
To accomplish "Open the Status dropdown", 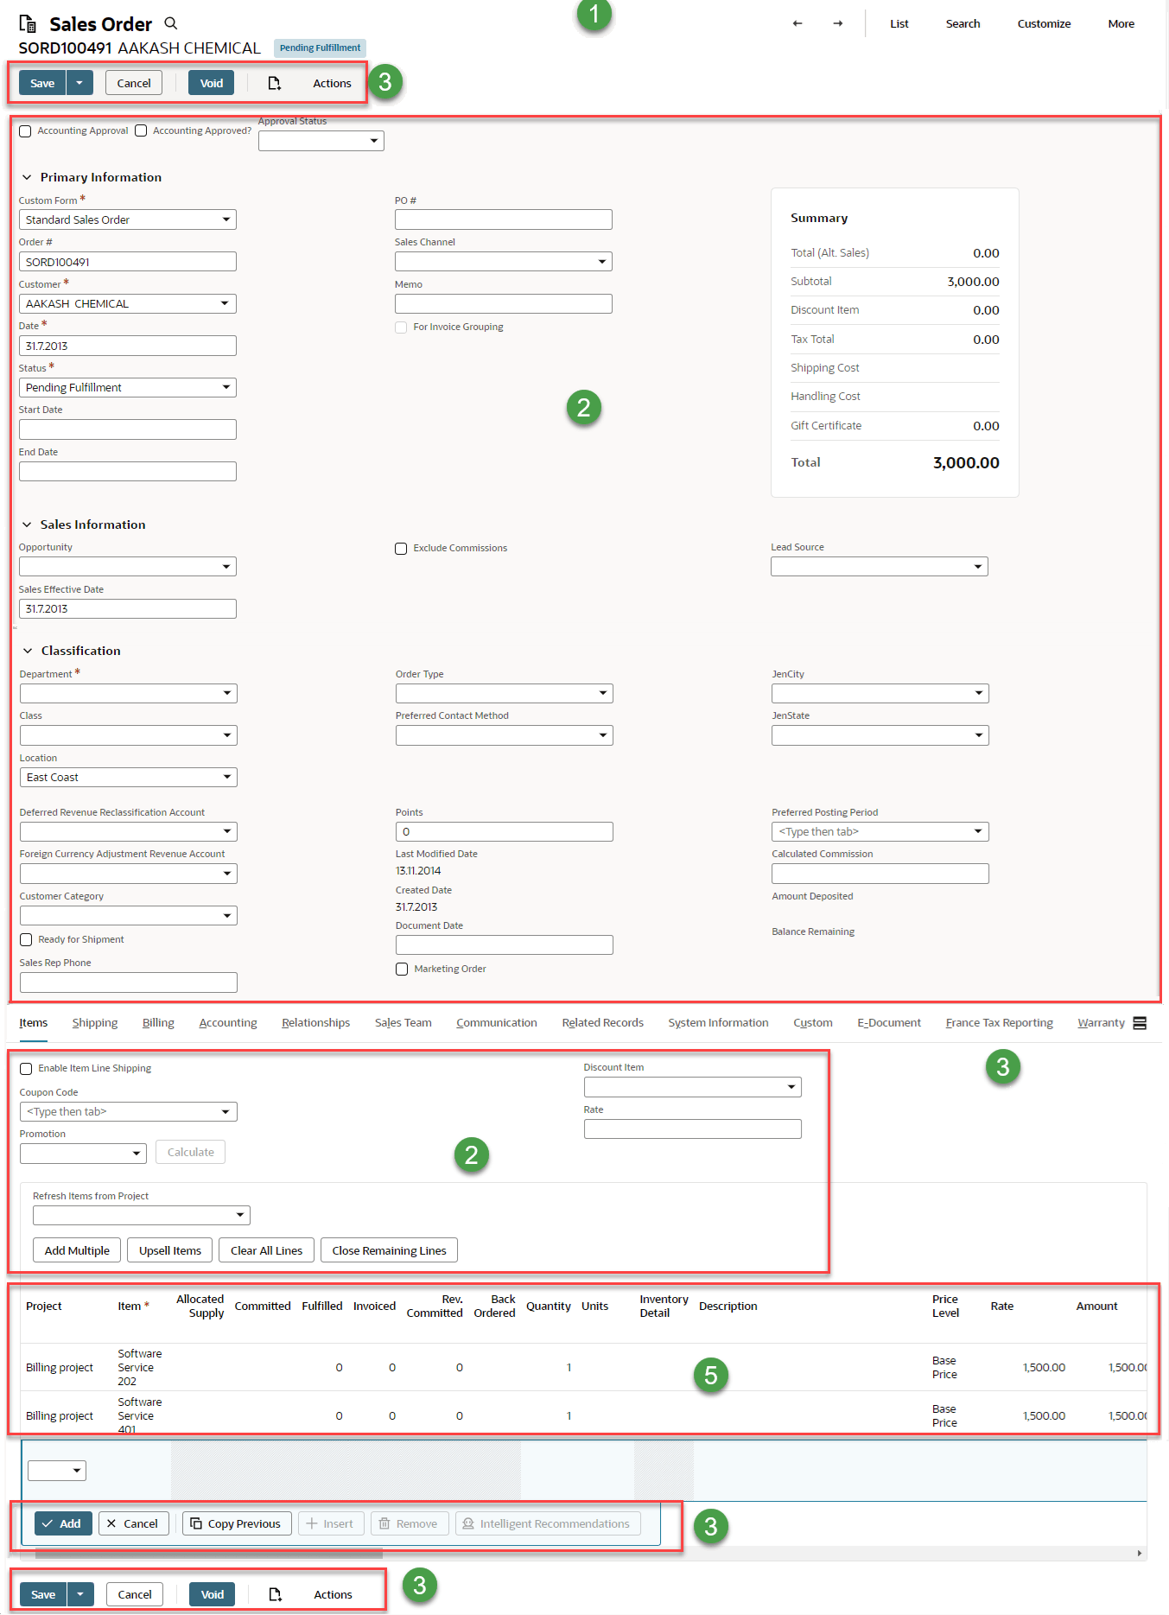I will [x=127, y=387].
